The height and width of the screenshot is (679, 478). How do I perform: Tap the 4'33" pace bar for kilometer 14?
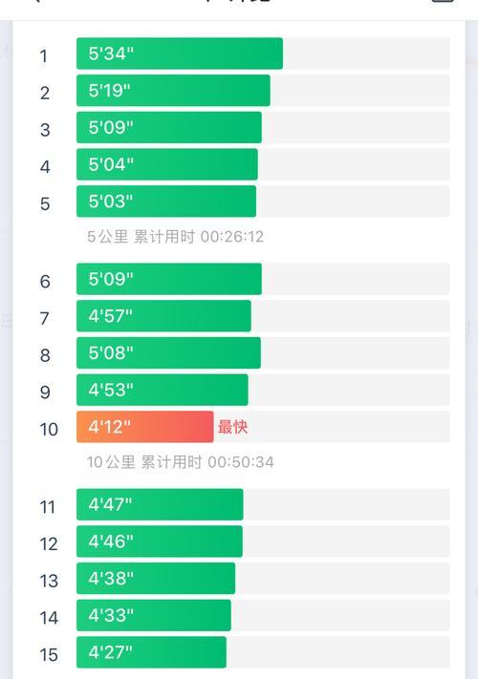click(154, 615)
